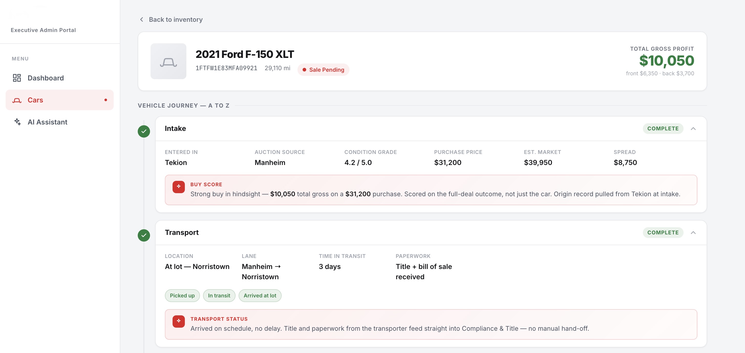Viewport: 745px width, 353px height.
Task: Click the Intake green checkmark circle
Action: [144, 131]
